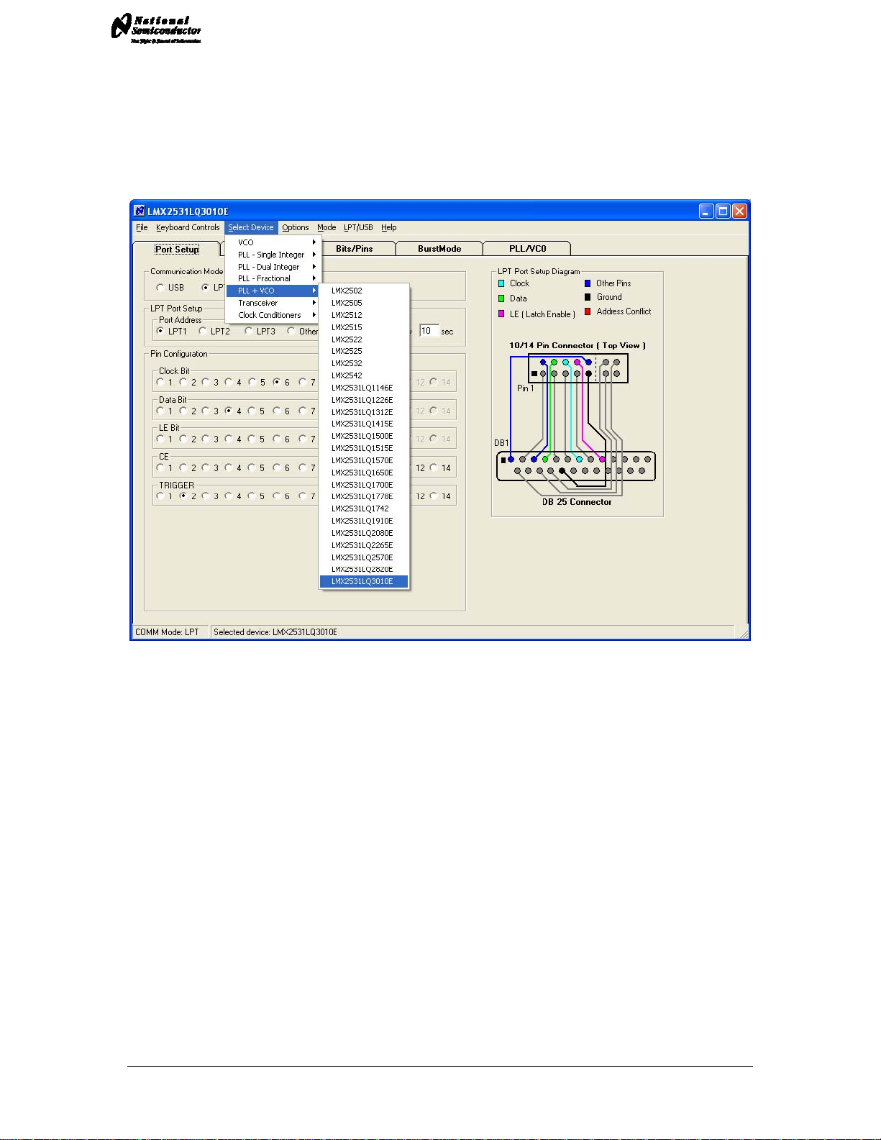Choose LMX2505 from the device list
Viewport: 881px width, 1140px height.
click(364, 303)
